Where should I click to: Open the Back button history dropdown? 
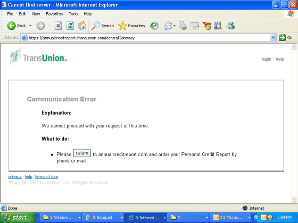point(30,25)
